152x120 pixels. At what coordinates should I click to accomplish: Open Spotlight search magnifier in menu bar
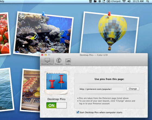(x=148, y=1)
